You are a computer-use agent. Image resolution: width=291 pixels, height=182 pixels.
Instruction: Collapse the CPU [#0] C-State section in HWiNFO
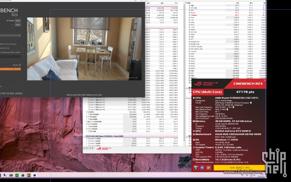click(x=84, y=136)
